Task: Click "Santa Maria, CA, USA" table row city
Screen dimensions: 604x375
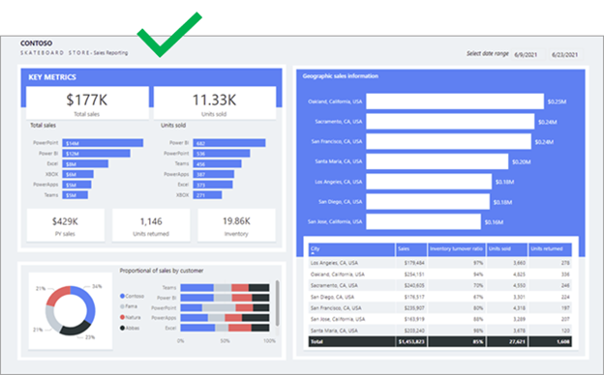Action: pos(334,331)
